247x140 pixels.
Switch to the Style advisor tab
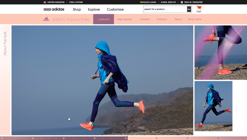[x=124, y=19]
